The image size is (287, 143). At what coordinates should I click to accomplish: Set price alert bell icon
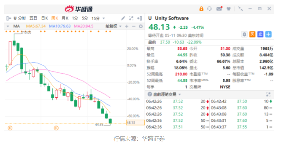[244, 34]
